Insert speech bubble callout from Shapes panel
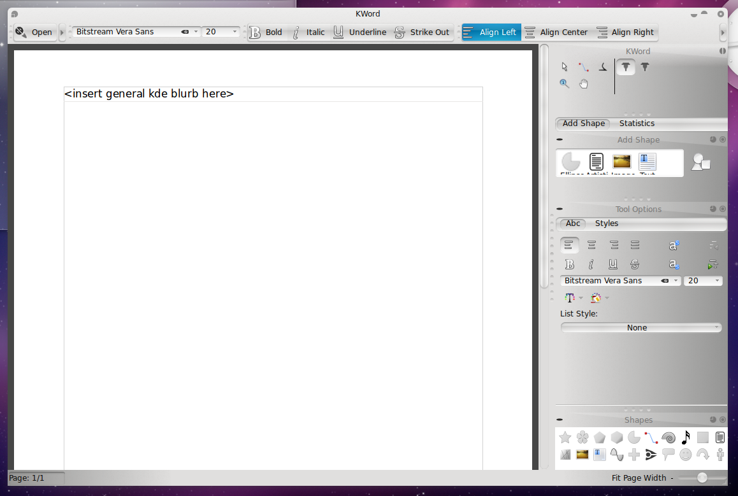The height and width of the screenshot is (496, 738). click(669, 455)
